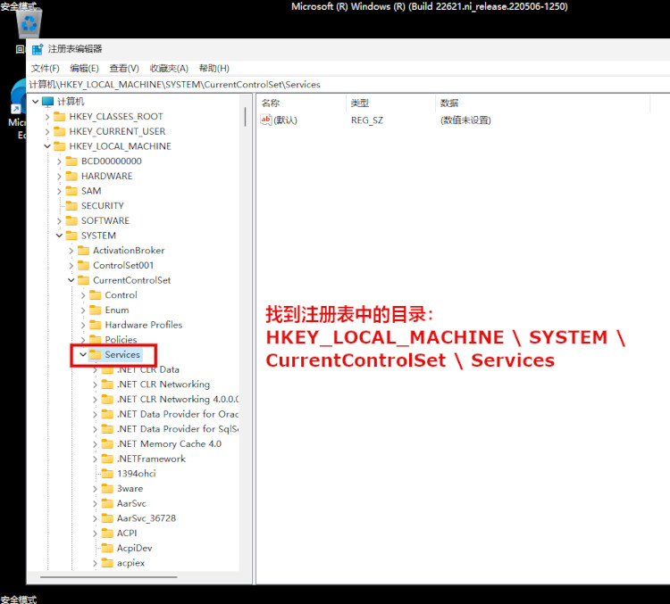Screen dimensions: 670x604
Task: Expand the SOFTWARE key chevron
Action: [x=59, y=220]
